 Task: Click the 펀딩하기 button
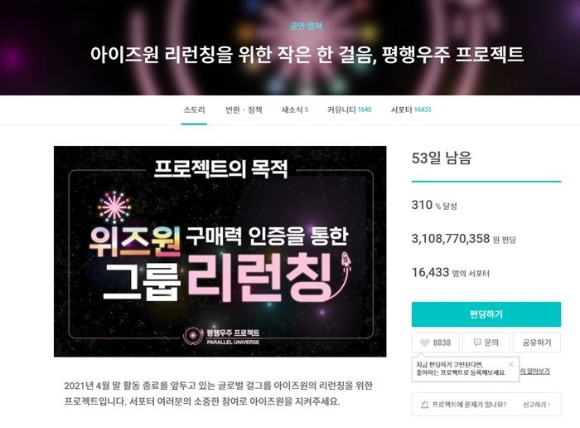486,314
